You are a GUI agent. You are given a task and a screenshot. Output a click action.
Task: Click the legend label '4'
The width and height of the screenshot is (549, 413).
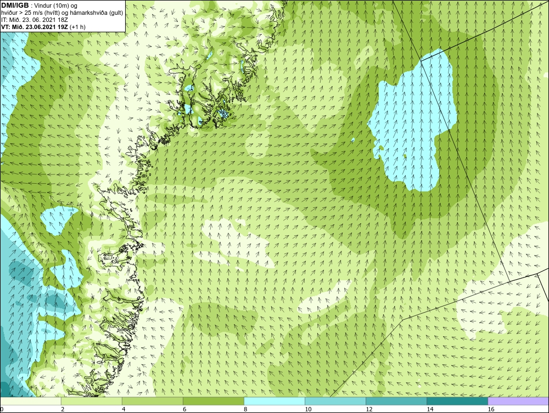pyautogui.click(x=123, y=409)
